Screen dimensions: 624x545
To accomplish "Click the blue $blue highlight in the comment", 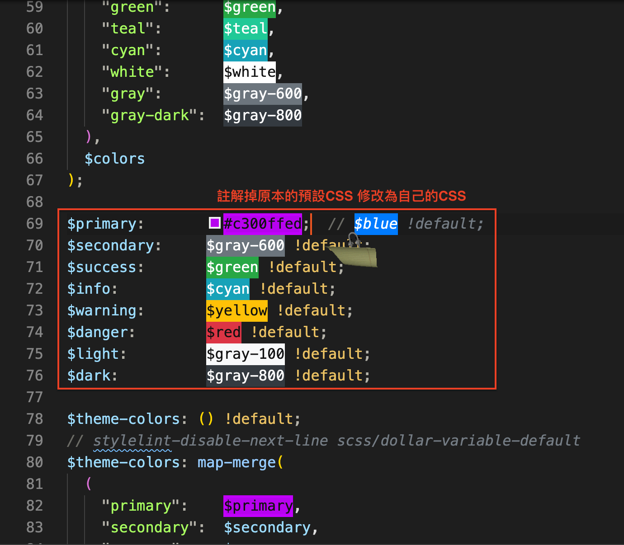I will coord(375,223).
